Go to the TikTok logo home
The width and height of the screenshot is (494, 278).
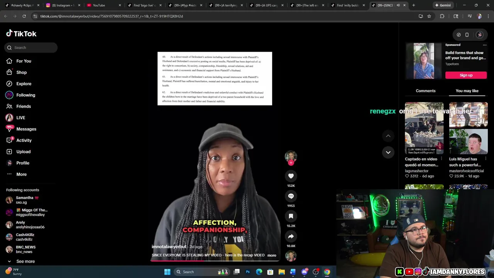[x=21, y=34]
